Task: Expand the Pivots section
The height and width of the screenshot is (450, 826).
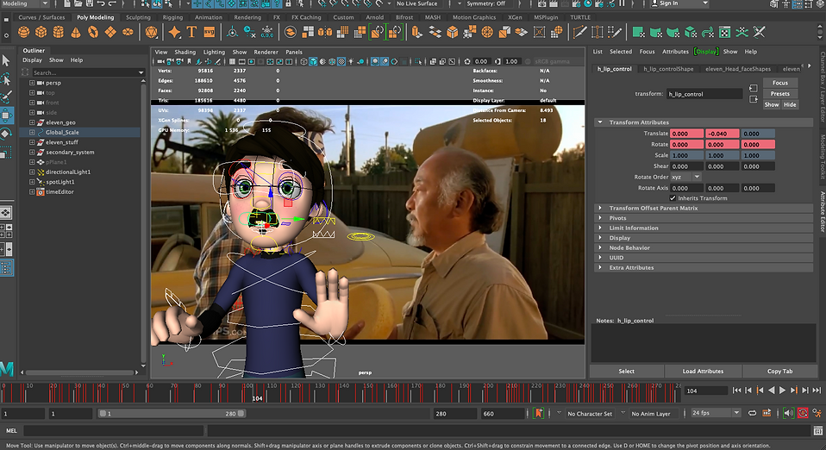Action: (x=600, y=218)
